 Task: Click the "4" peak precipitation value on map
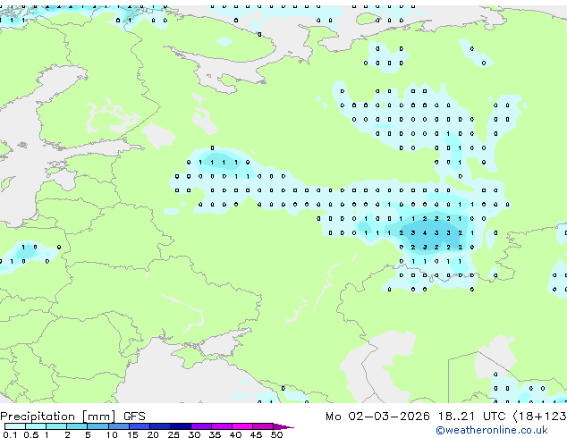coord(425,233)
